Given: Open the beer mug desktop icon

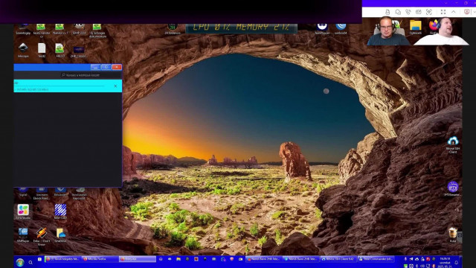Looking at the screenshot, I should click(x=453, y=234).
